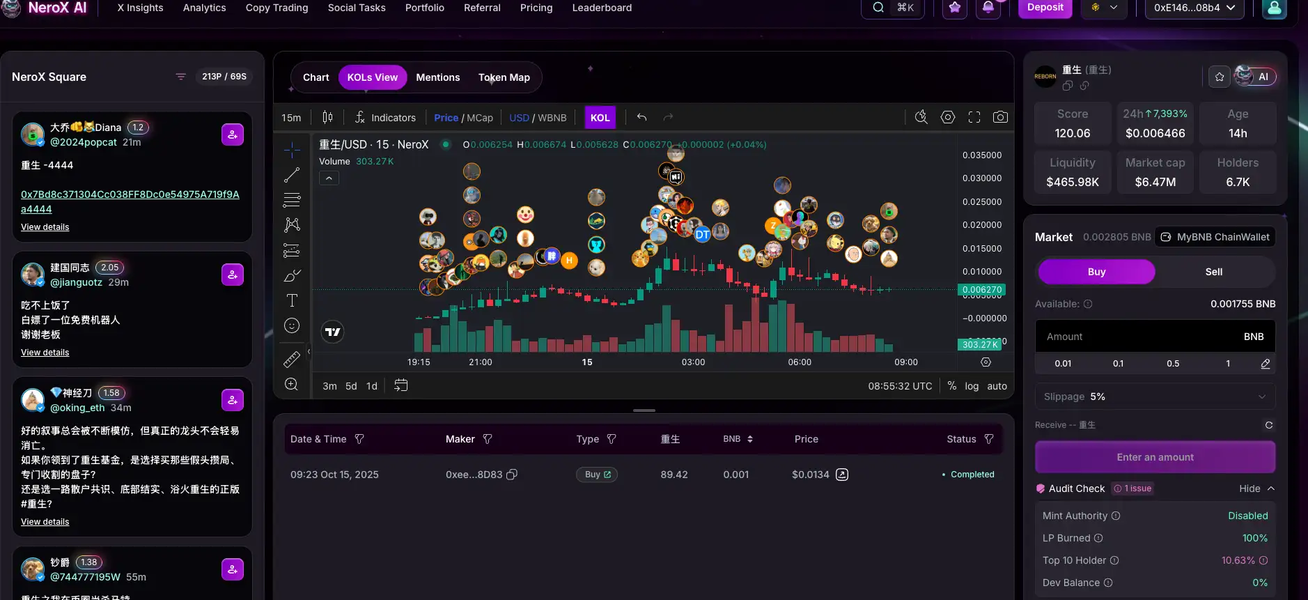
Task: Open the Slippage 5% dropdown
Action: pos(1155,397)
